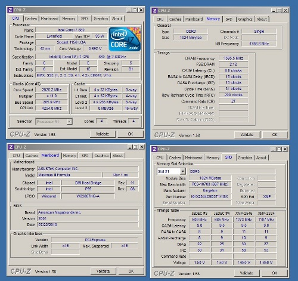298x281 pixels.
Task: Click the SPD Ext value XMP
Action: click(267, 197)
